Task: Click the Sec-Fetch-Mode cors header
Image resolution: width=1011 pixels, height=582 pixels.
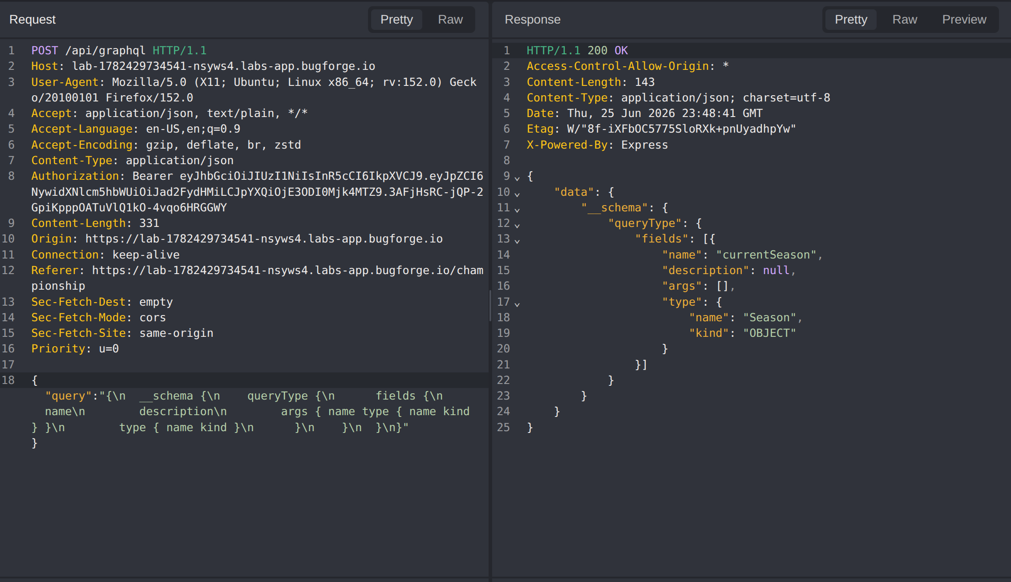Action: click(x=98, y=318)
